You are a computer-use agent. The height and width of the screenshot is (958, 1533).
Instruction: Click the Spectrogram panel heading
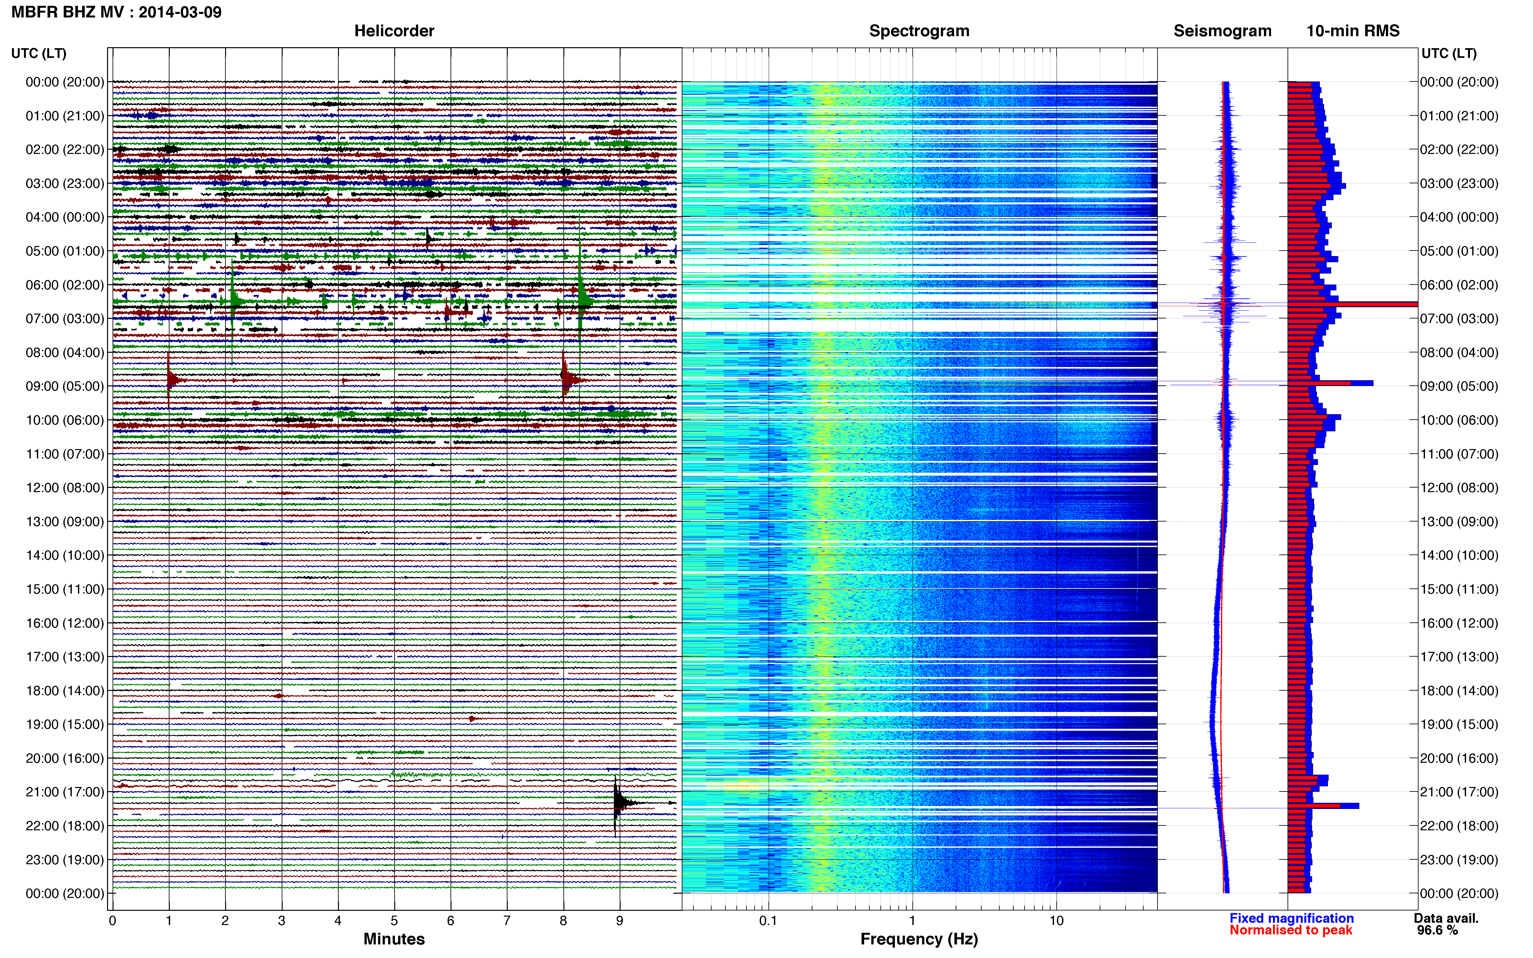(919, 31)
